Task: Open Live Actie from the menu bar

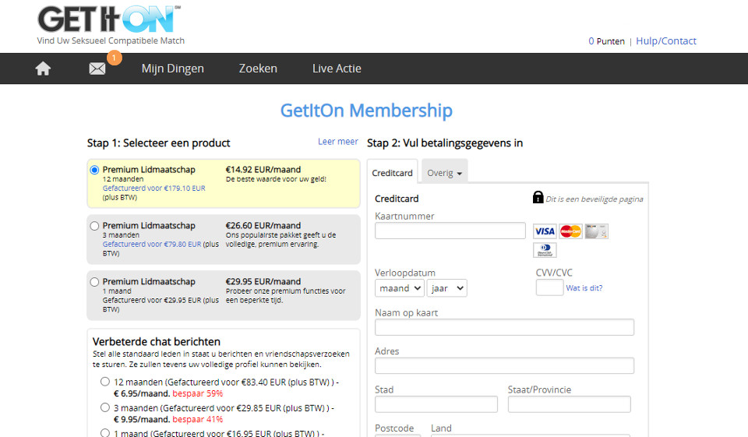Action: 337,69
